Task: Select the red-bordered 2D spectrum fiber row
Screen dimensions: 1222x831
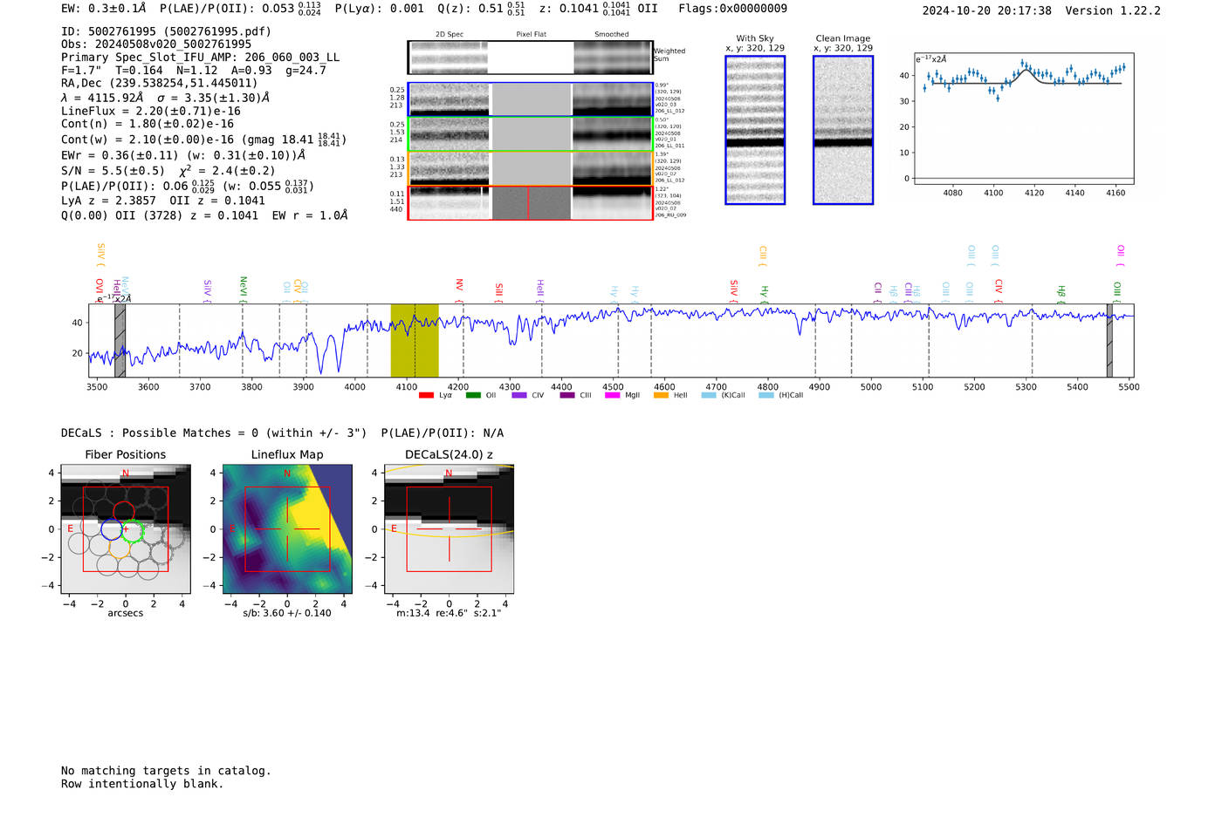Action: pyautogui.click(x=530, y=202)
